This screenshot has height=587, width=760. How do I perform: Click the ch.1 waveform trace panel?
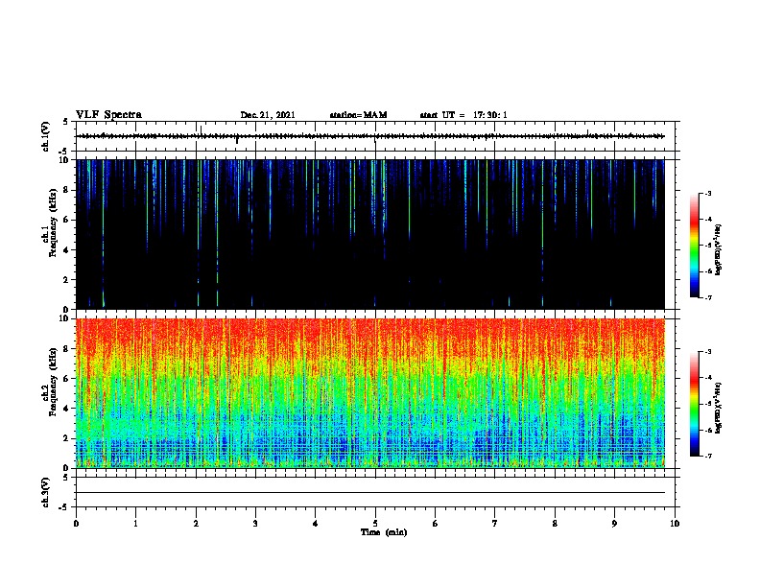click(377, 136)
